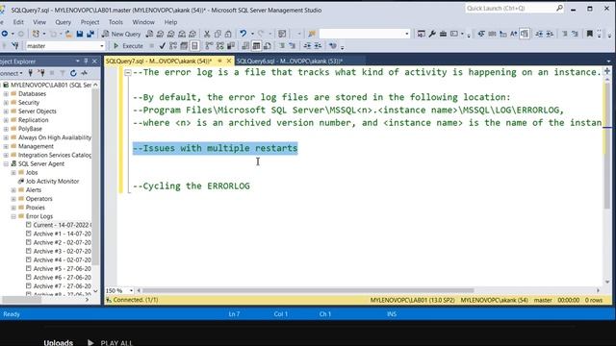Screen dimensions: 616x346
Task: Click the toolbox briefcase icon
Action: [x=443, y=35]
